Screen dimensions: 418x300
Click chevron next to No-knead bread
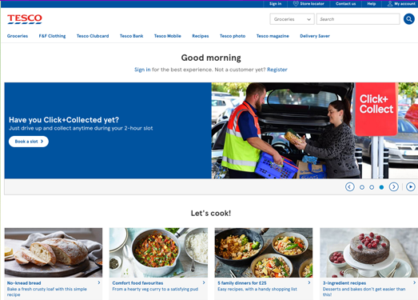[x=99, y=282]
